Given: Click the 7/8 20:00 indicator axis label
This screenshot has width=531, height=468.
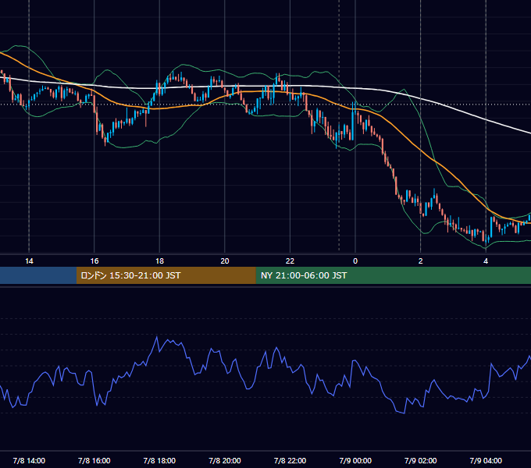Looking at the screenshot, I should [225, 461].
